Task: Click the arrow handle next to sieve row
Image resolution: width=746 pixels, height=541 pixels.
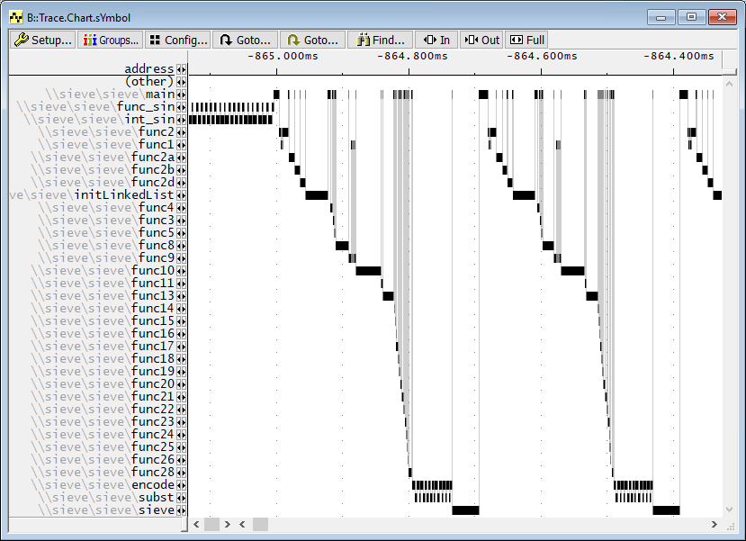Action: click(x=182, y=510)
